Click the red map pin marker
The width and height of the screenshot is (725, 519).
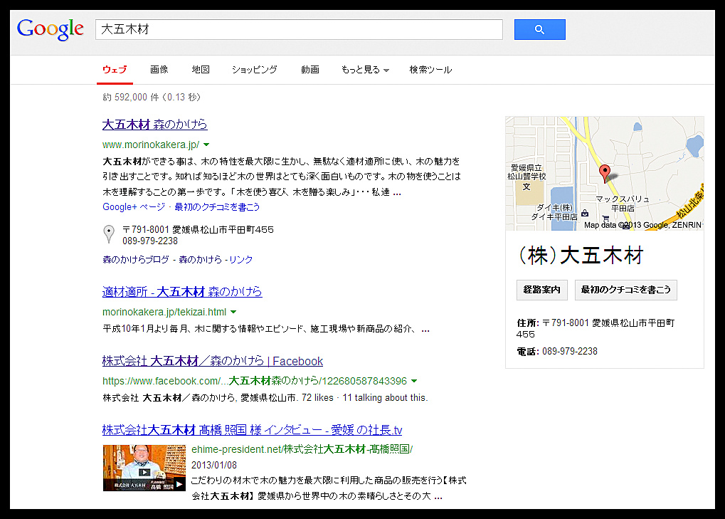[x=605, y=173]
